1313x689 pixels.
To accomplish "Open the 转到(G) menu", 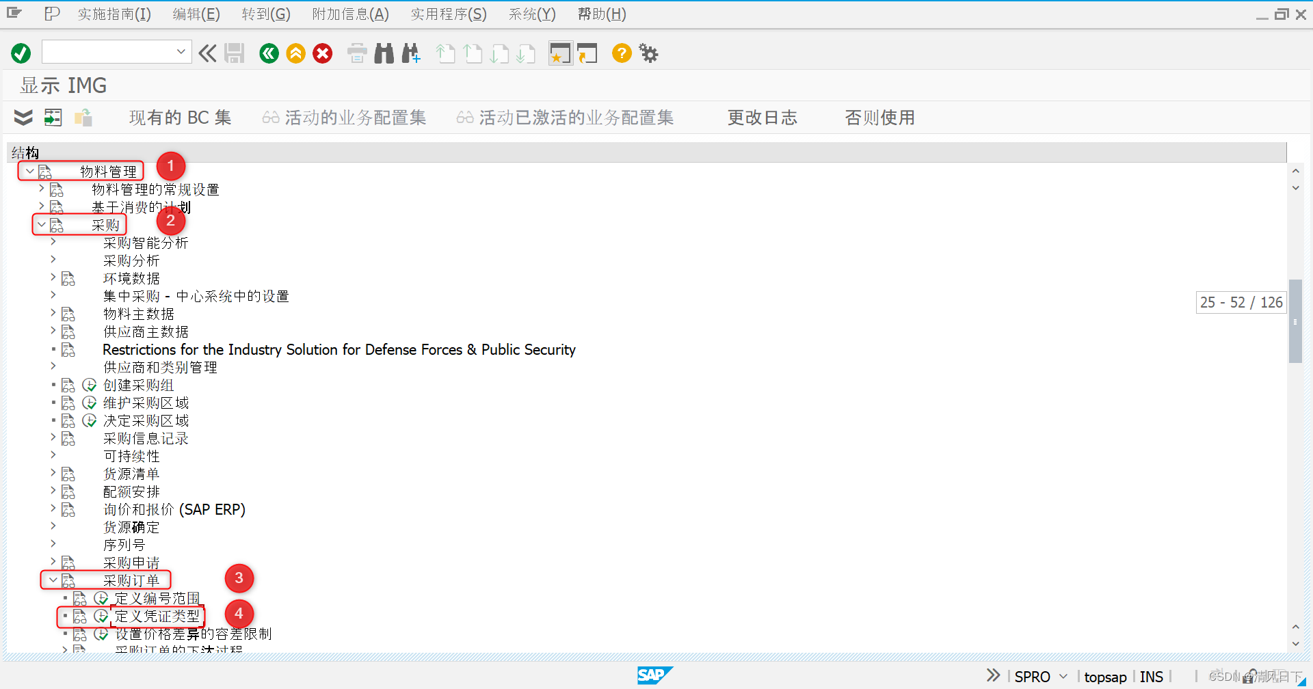I will coord(265,14).
